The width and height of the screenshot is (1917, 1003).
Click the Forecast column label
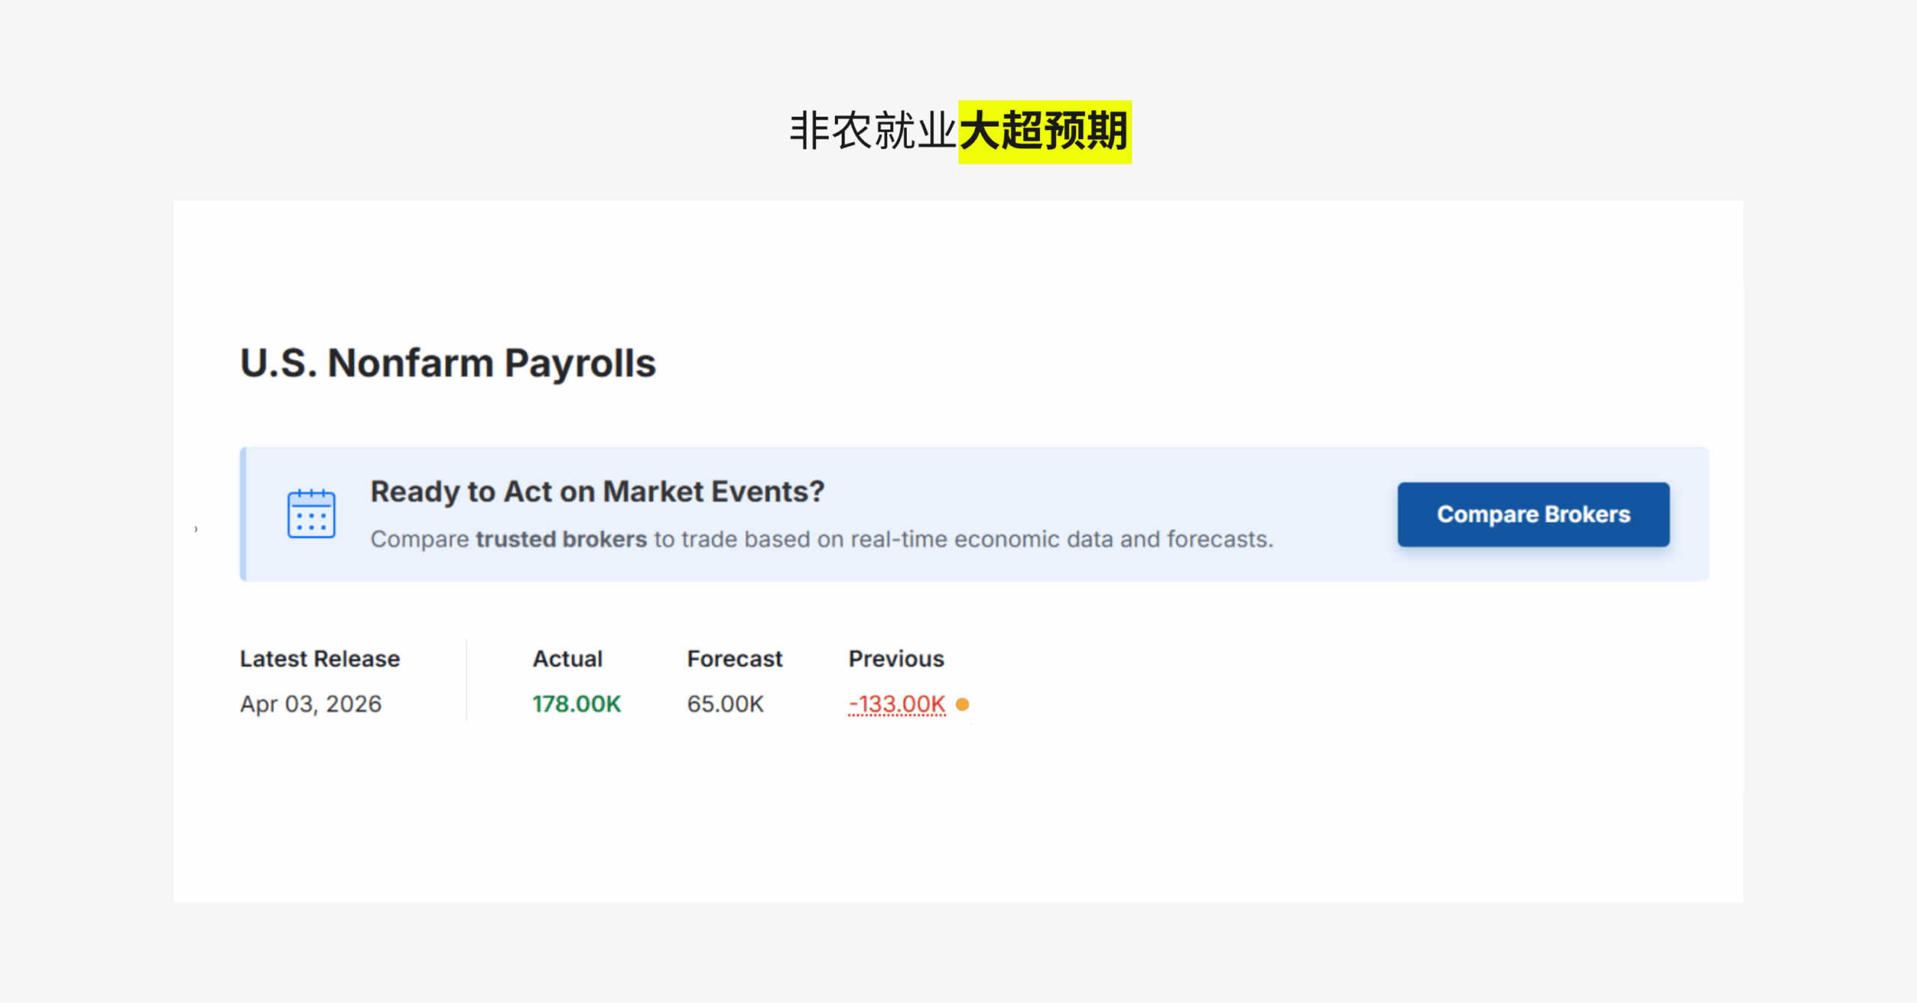point(735,659)
